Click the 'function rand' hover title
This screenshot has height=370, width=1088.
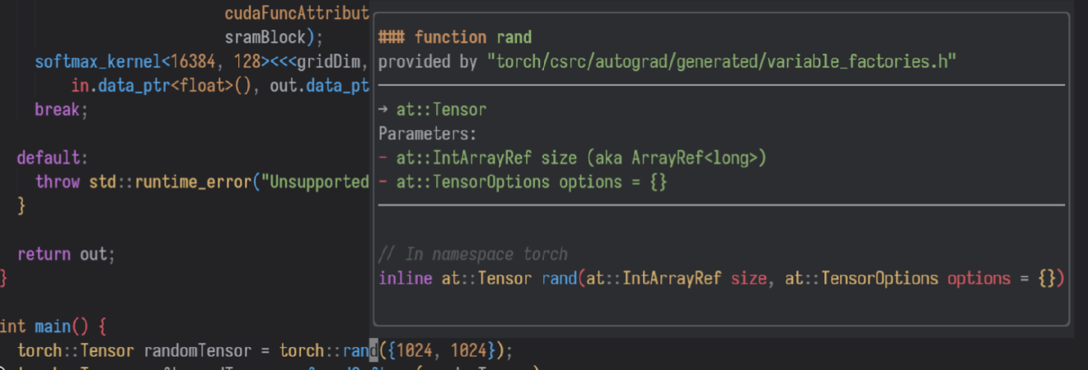pos(472,37)
